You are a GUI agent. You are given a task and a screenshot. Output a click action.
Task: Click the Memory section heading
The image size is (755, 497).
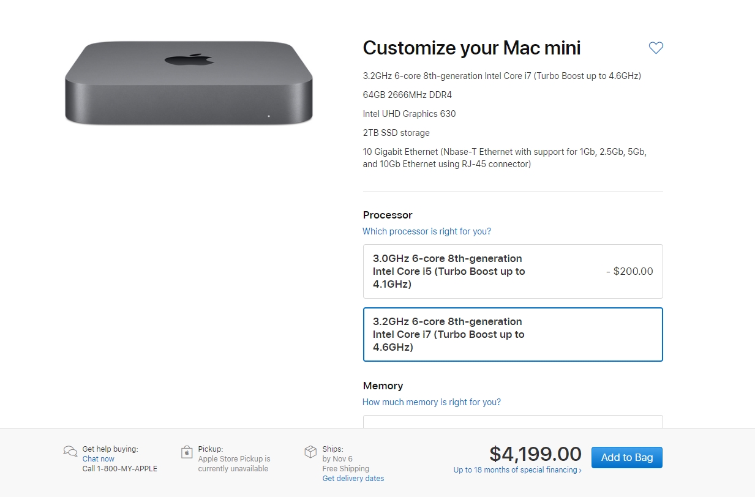pyautogui.click(x=383, y=386)
